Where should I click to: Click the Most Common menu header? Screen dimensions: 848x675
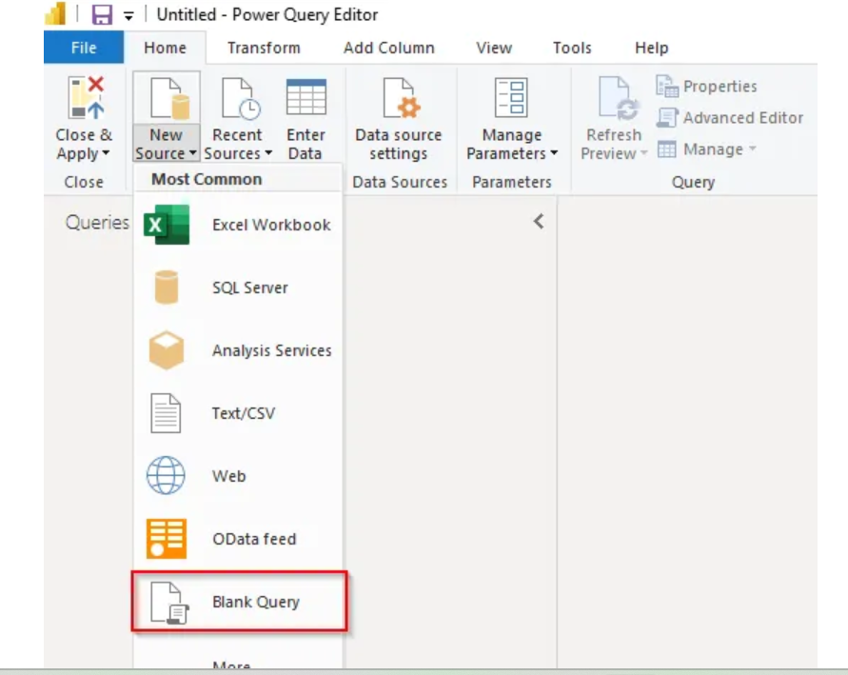click(207, 179)
